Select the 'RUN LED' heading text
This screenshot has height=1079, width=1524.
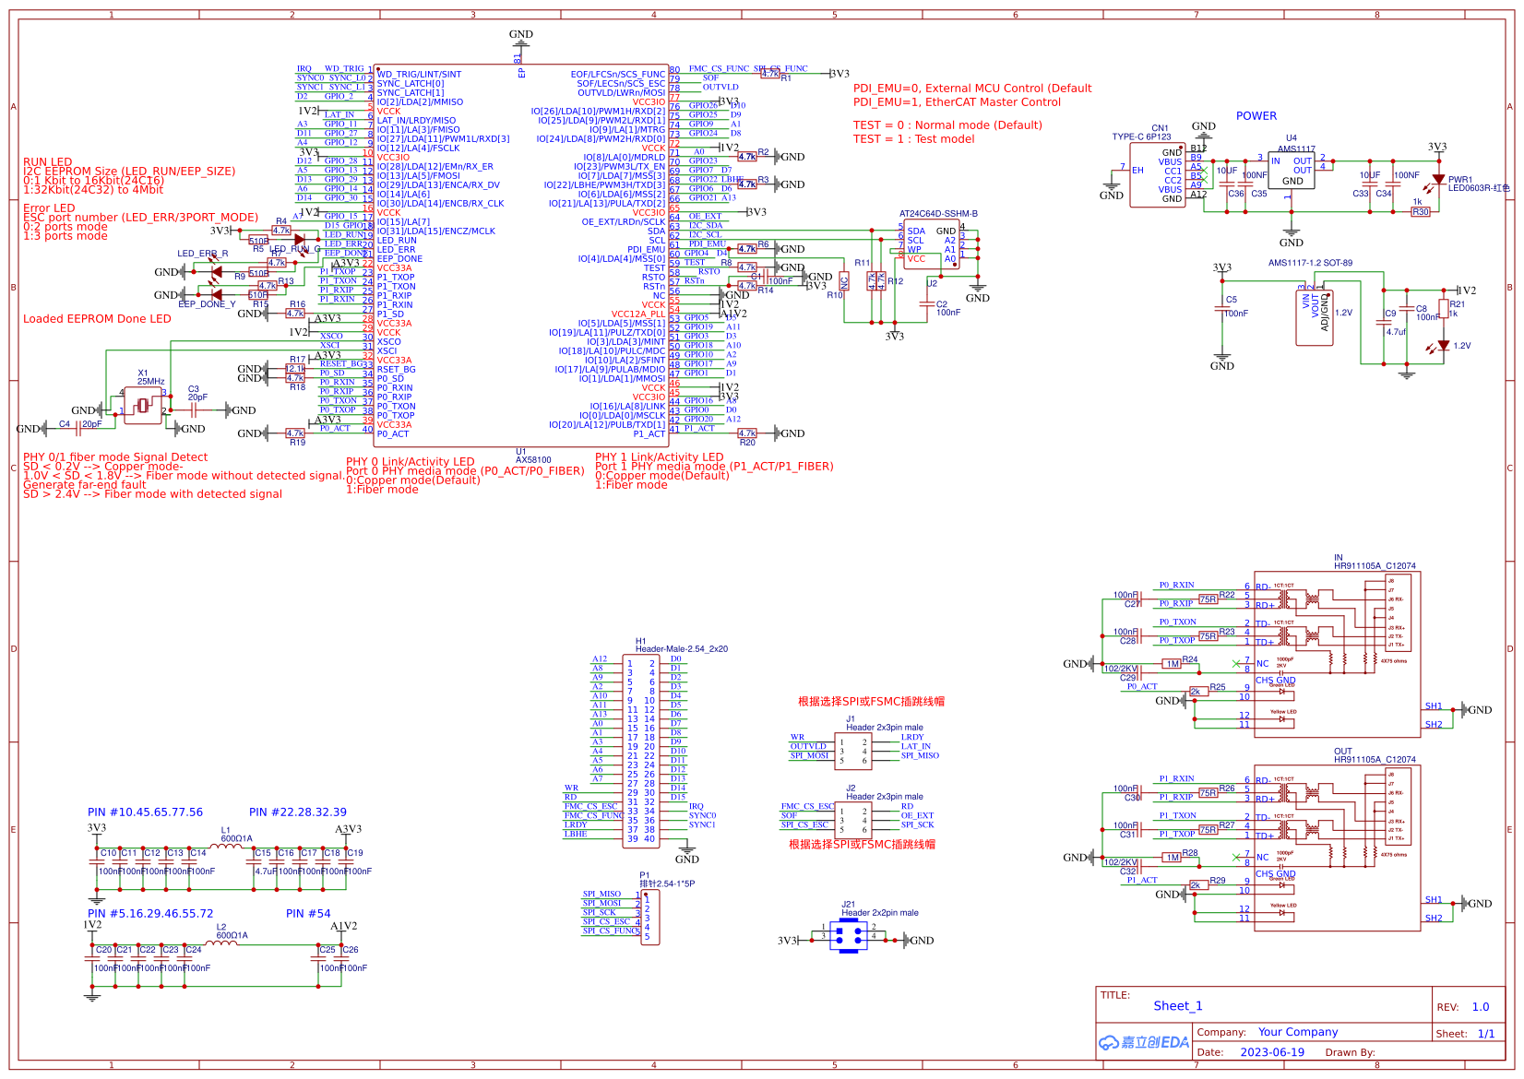(47, 162)
